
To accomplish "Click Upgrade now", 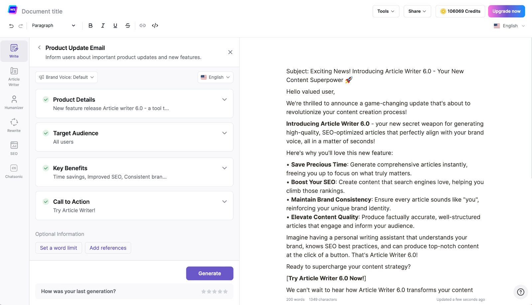I will tap(506, 11).
